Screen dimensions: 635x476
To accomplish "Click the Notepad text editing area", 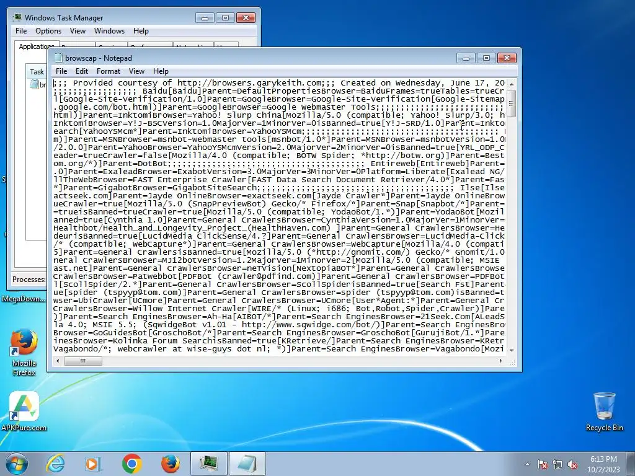I will [279, 216].
